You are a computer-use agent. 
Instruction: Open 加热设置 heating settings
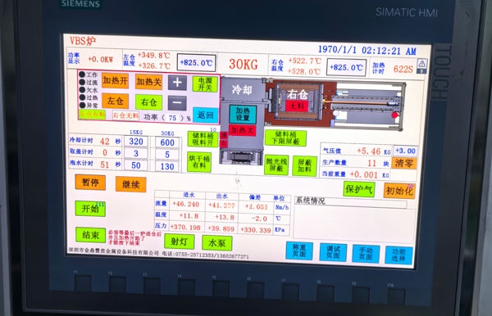(x=243, y=114)
